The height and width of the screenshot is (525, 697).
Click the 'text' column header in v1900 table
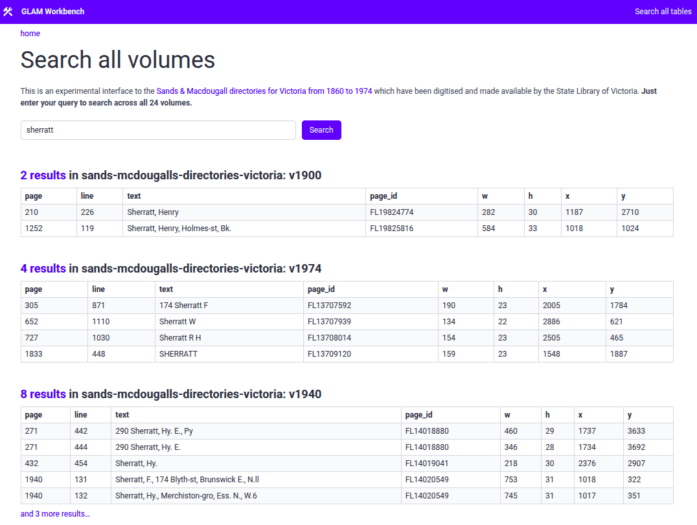coord(244,196)
